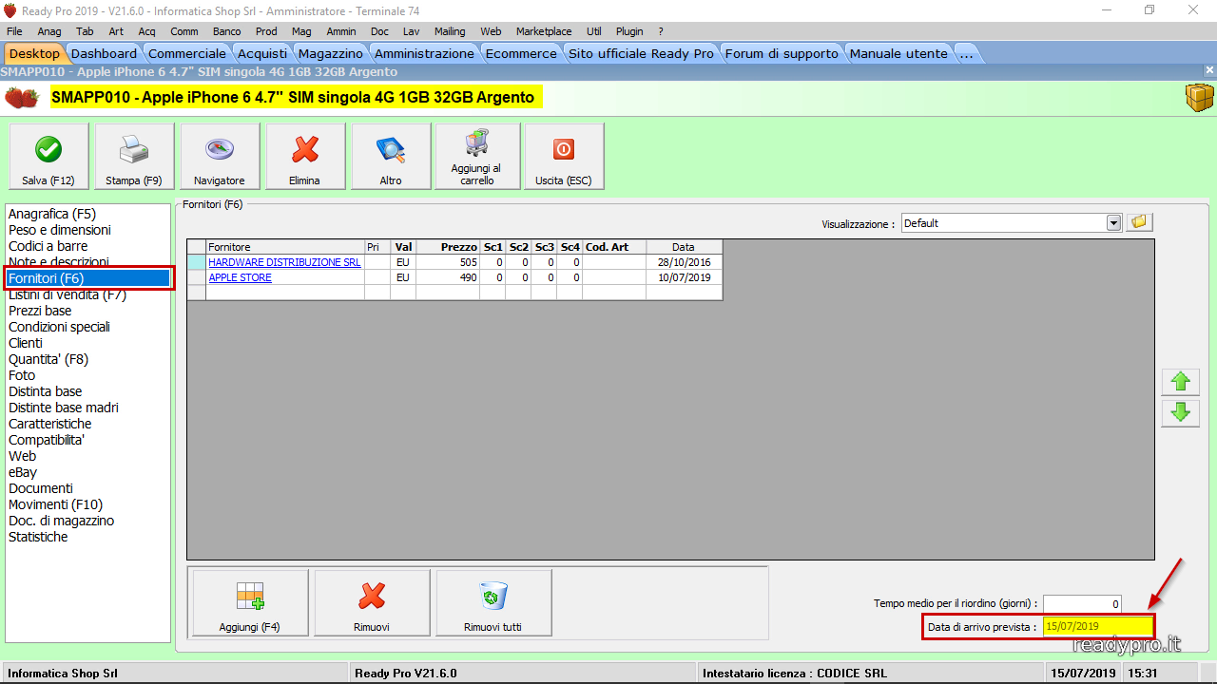Remove supplier with Rimuovi button
The height and width of the screenshot is (684, 1217).
pyautogui.click(x=372, y=602)
